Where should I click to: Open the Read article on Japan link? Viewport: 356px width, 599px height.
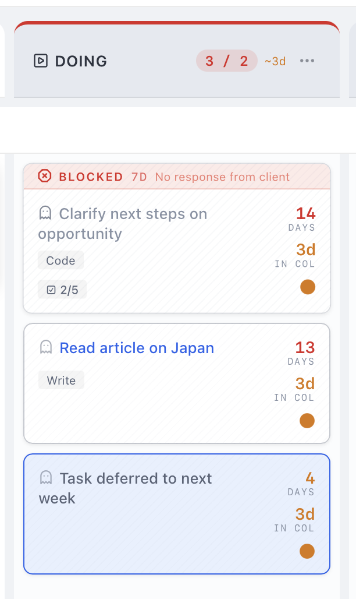tap(137, 348)
